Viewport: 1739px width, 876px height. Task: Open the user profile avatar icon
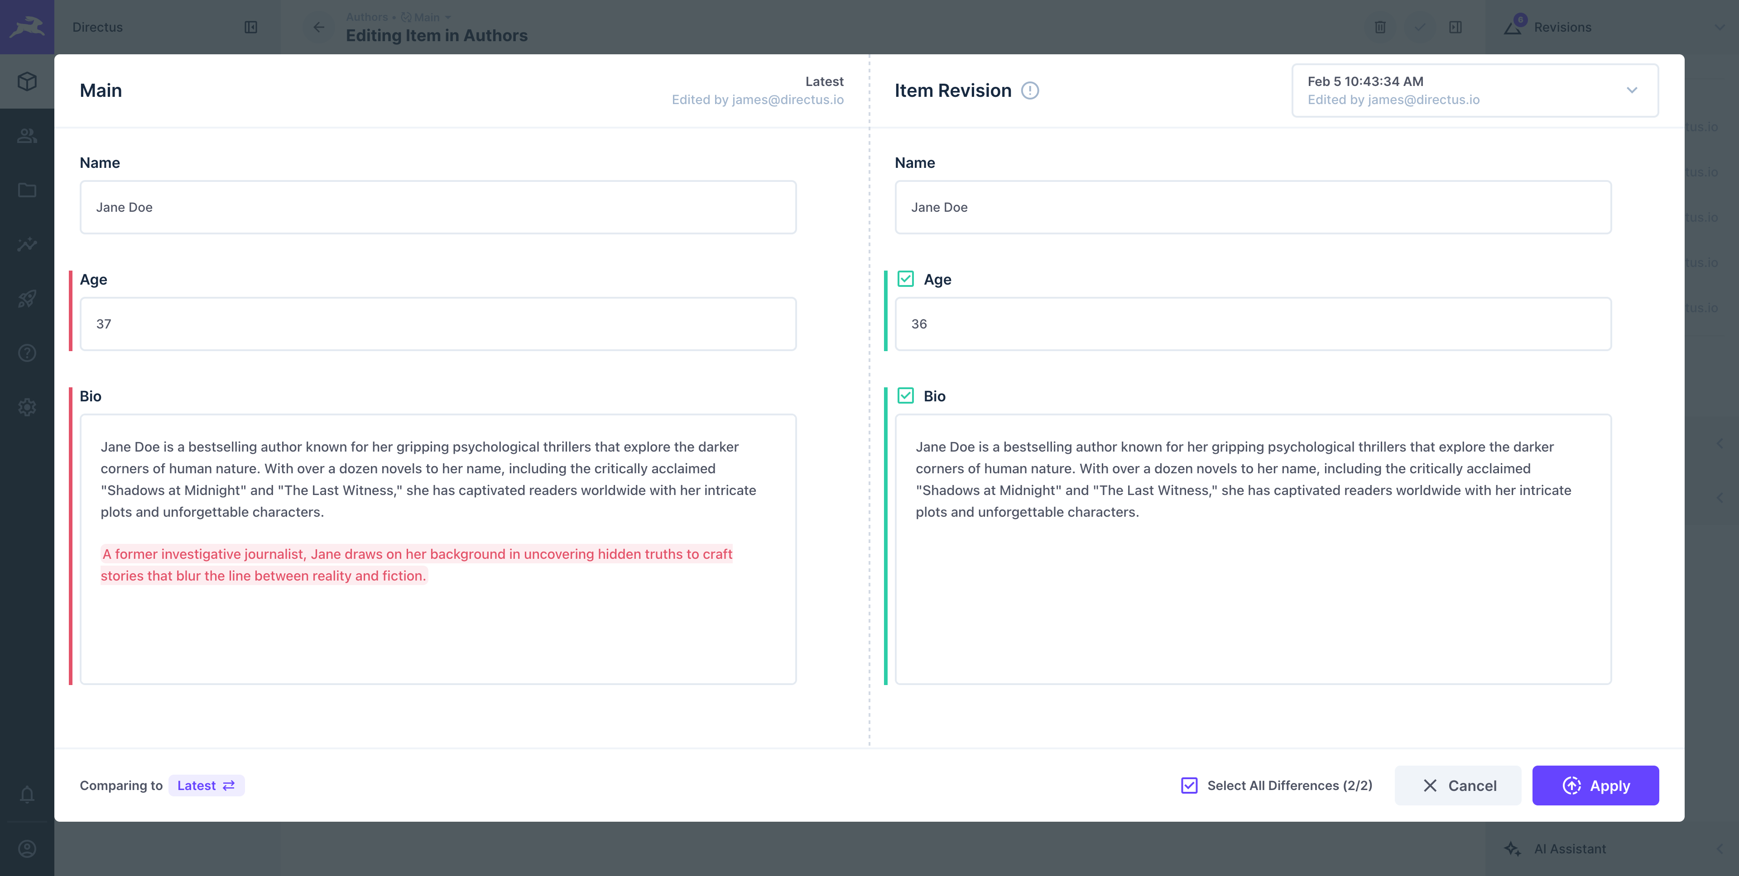27,848
